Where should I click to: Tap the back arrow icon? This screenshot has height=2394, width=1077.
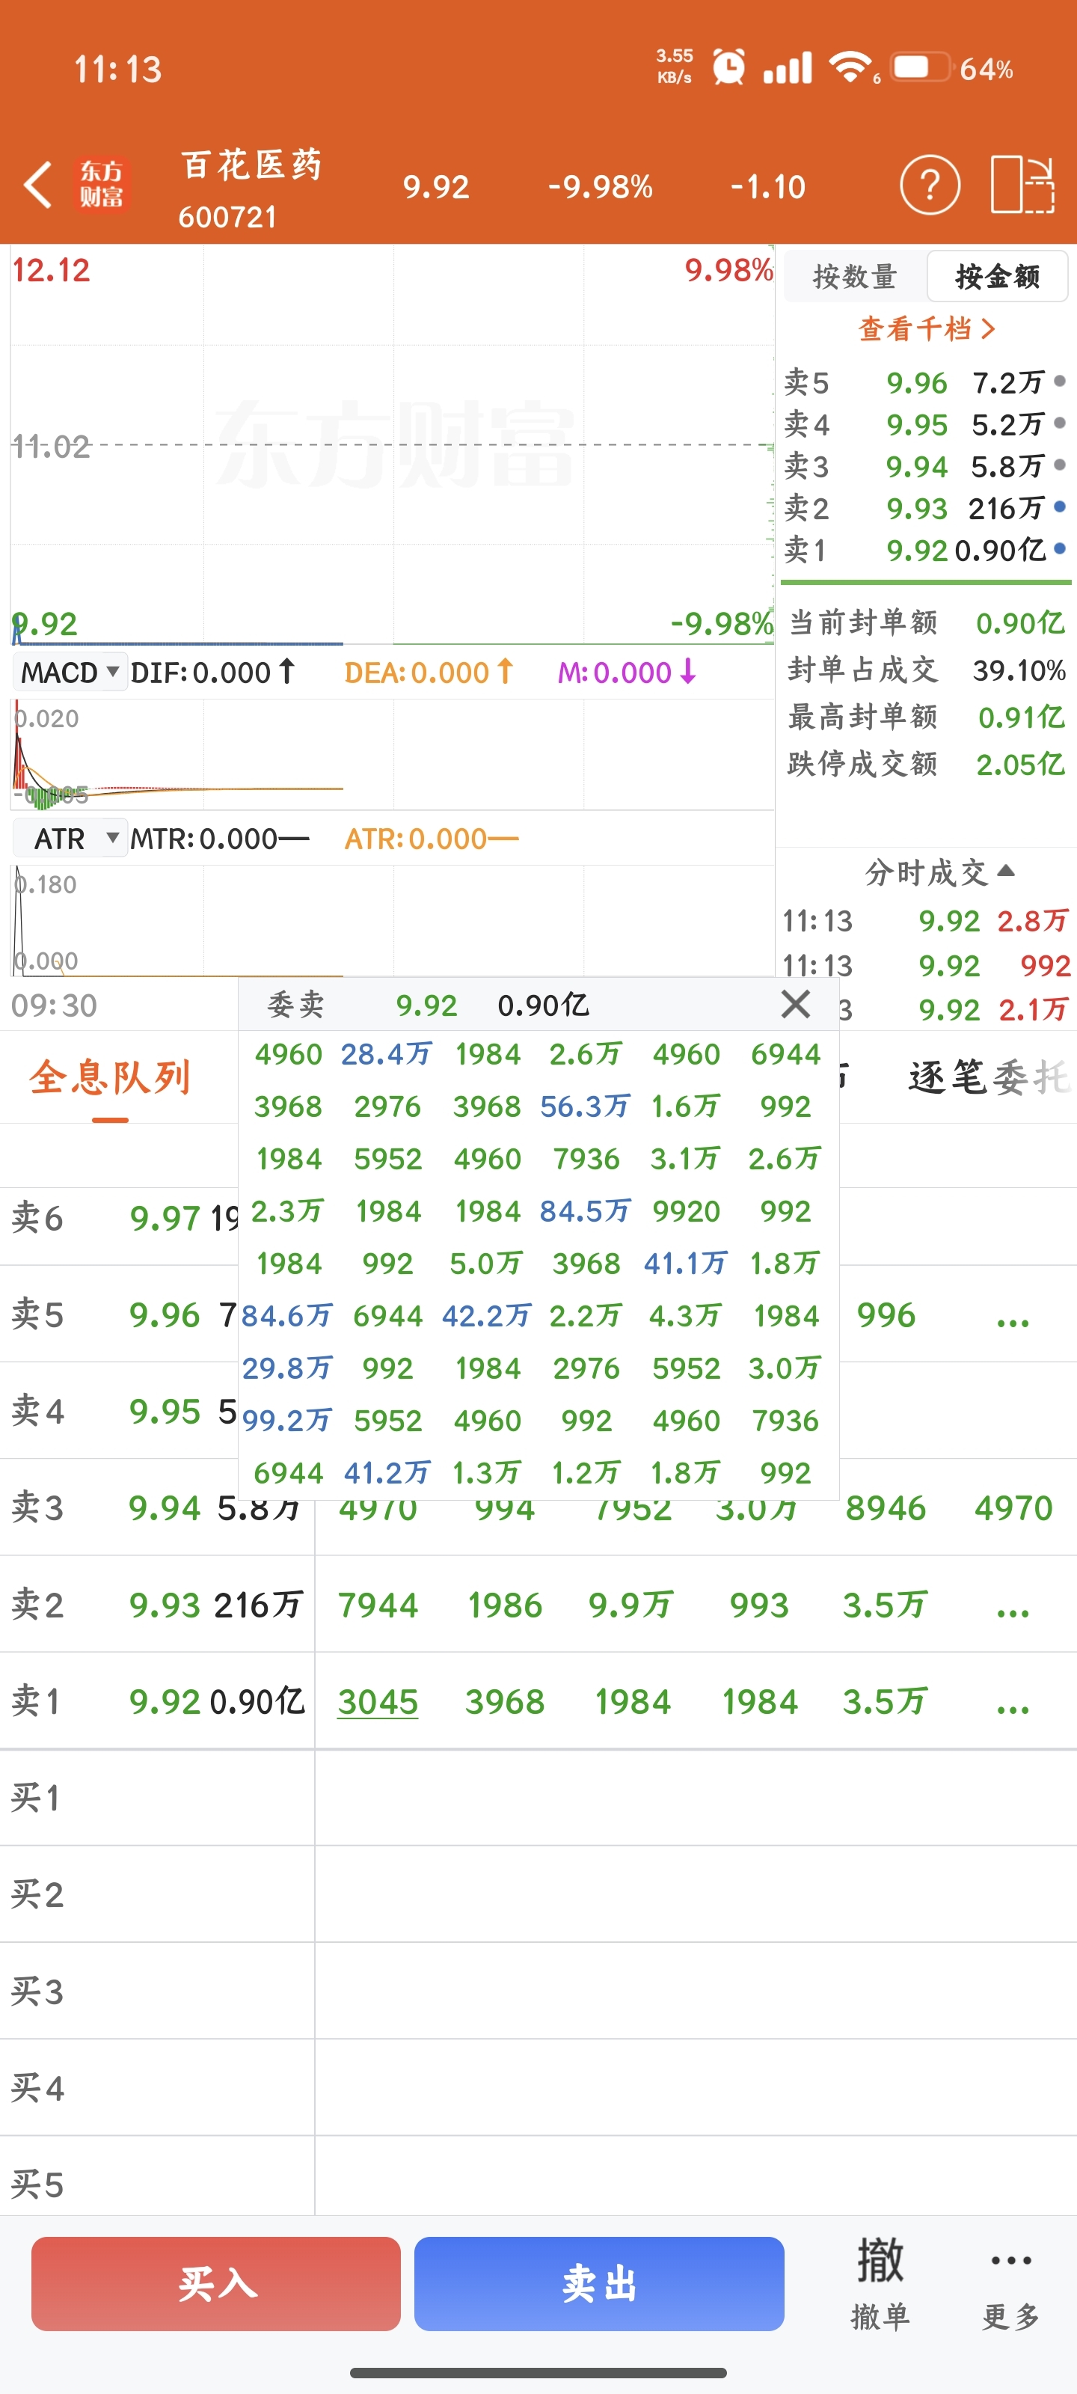38,185
